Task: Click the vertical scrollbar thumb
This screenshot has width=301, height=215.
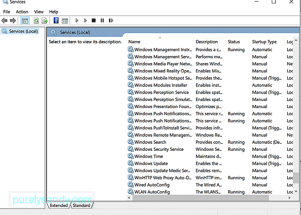Action: point(296,178)
